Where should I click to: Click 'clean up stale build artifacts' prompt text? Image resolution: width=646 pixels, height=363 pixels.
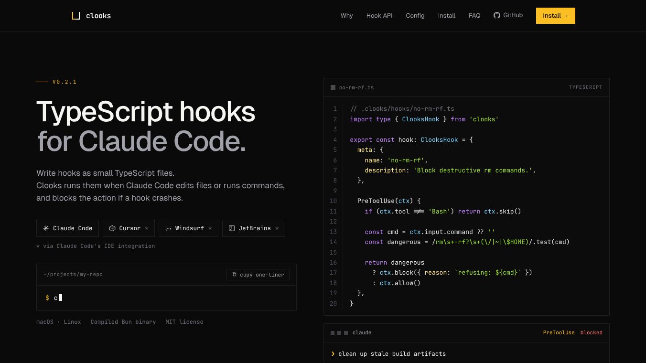(x=392, y=354)
